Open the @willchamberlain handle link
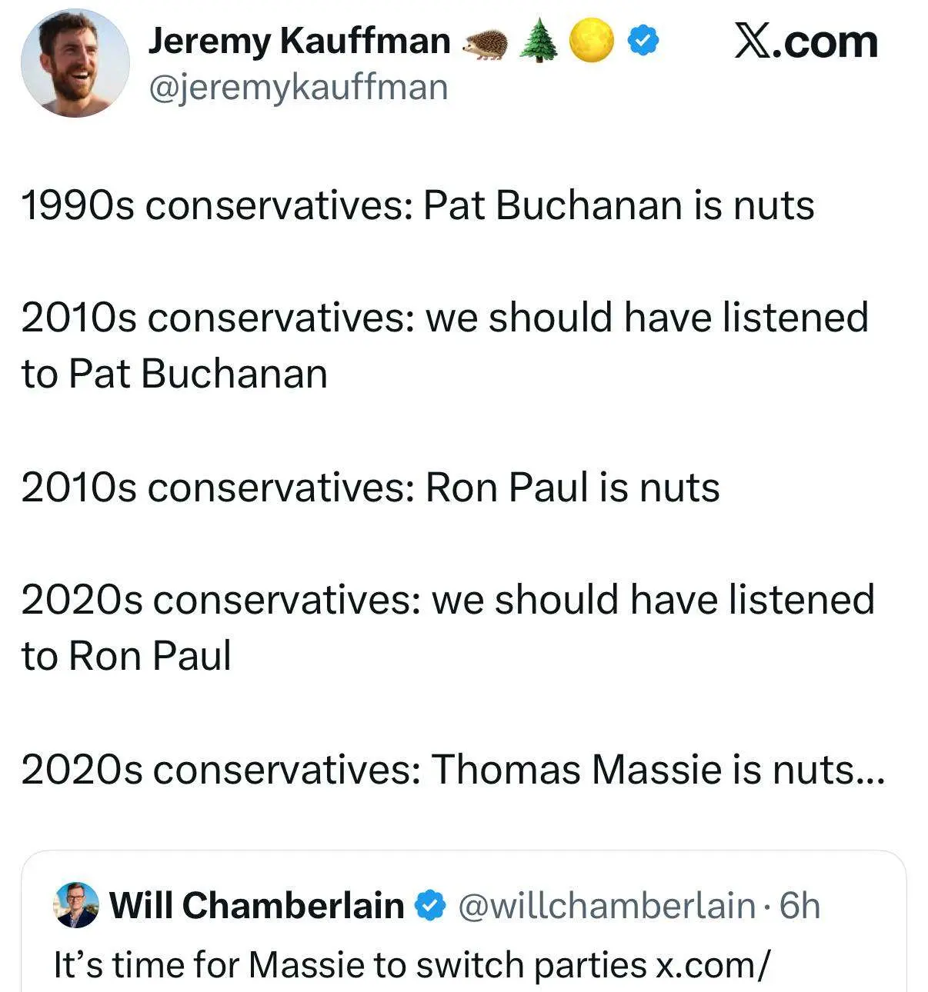 point(606,906)
